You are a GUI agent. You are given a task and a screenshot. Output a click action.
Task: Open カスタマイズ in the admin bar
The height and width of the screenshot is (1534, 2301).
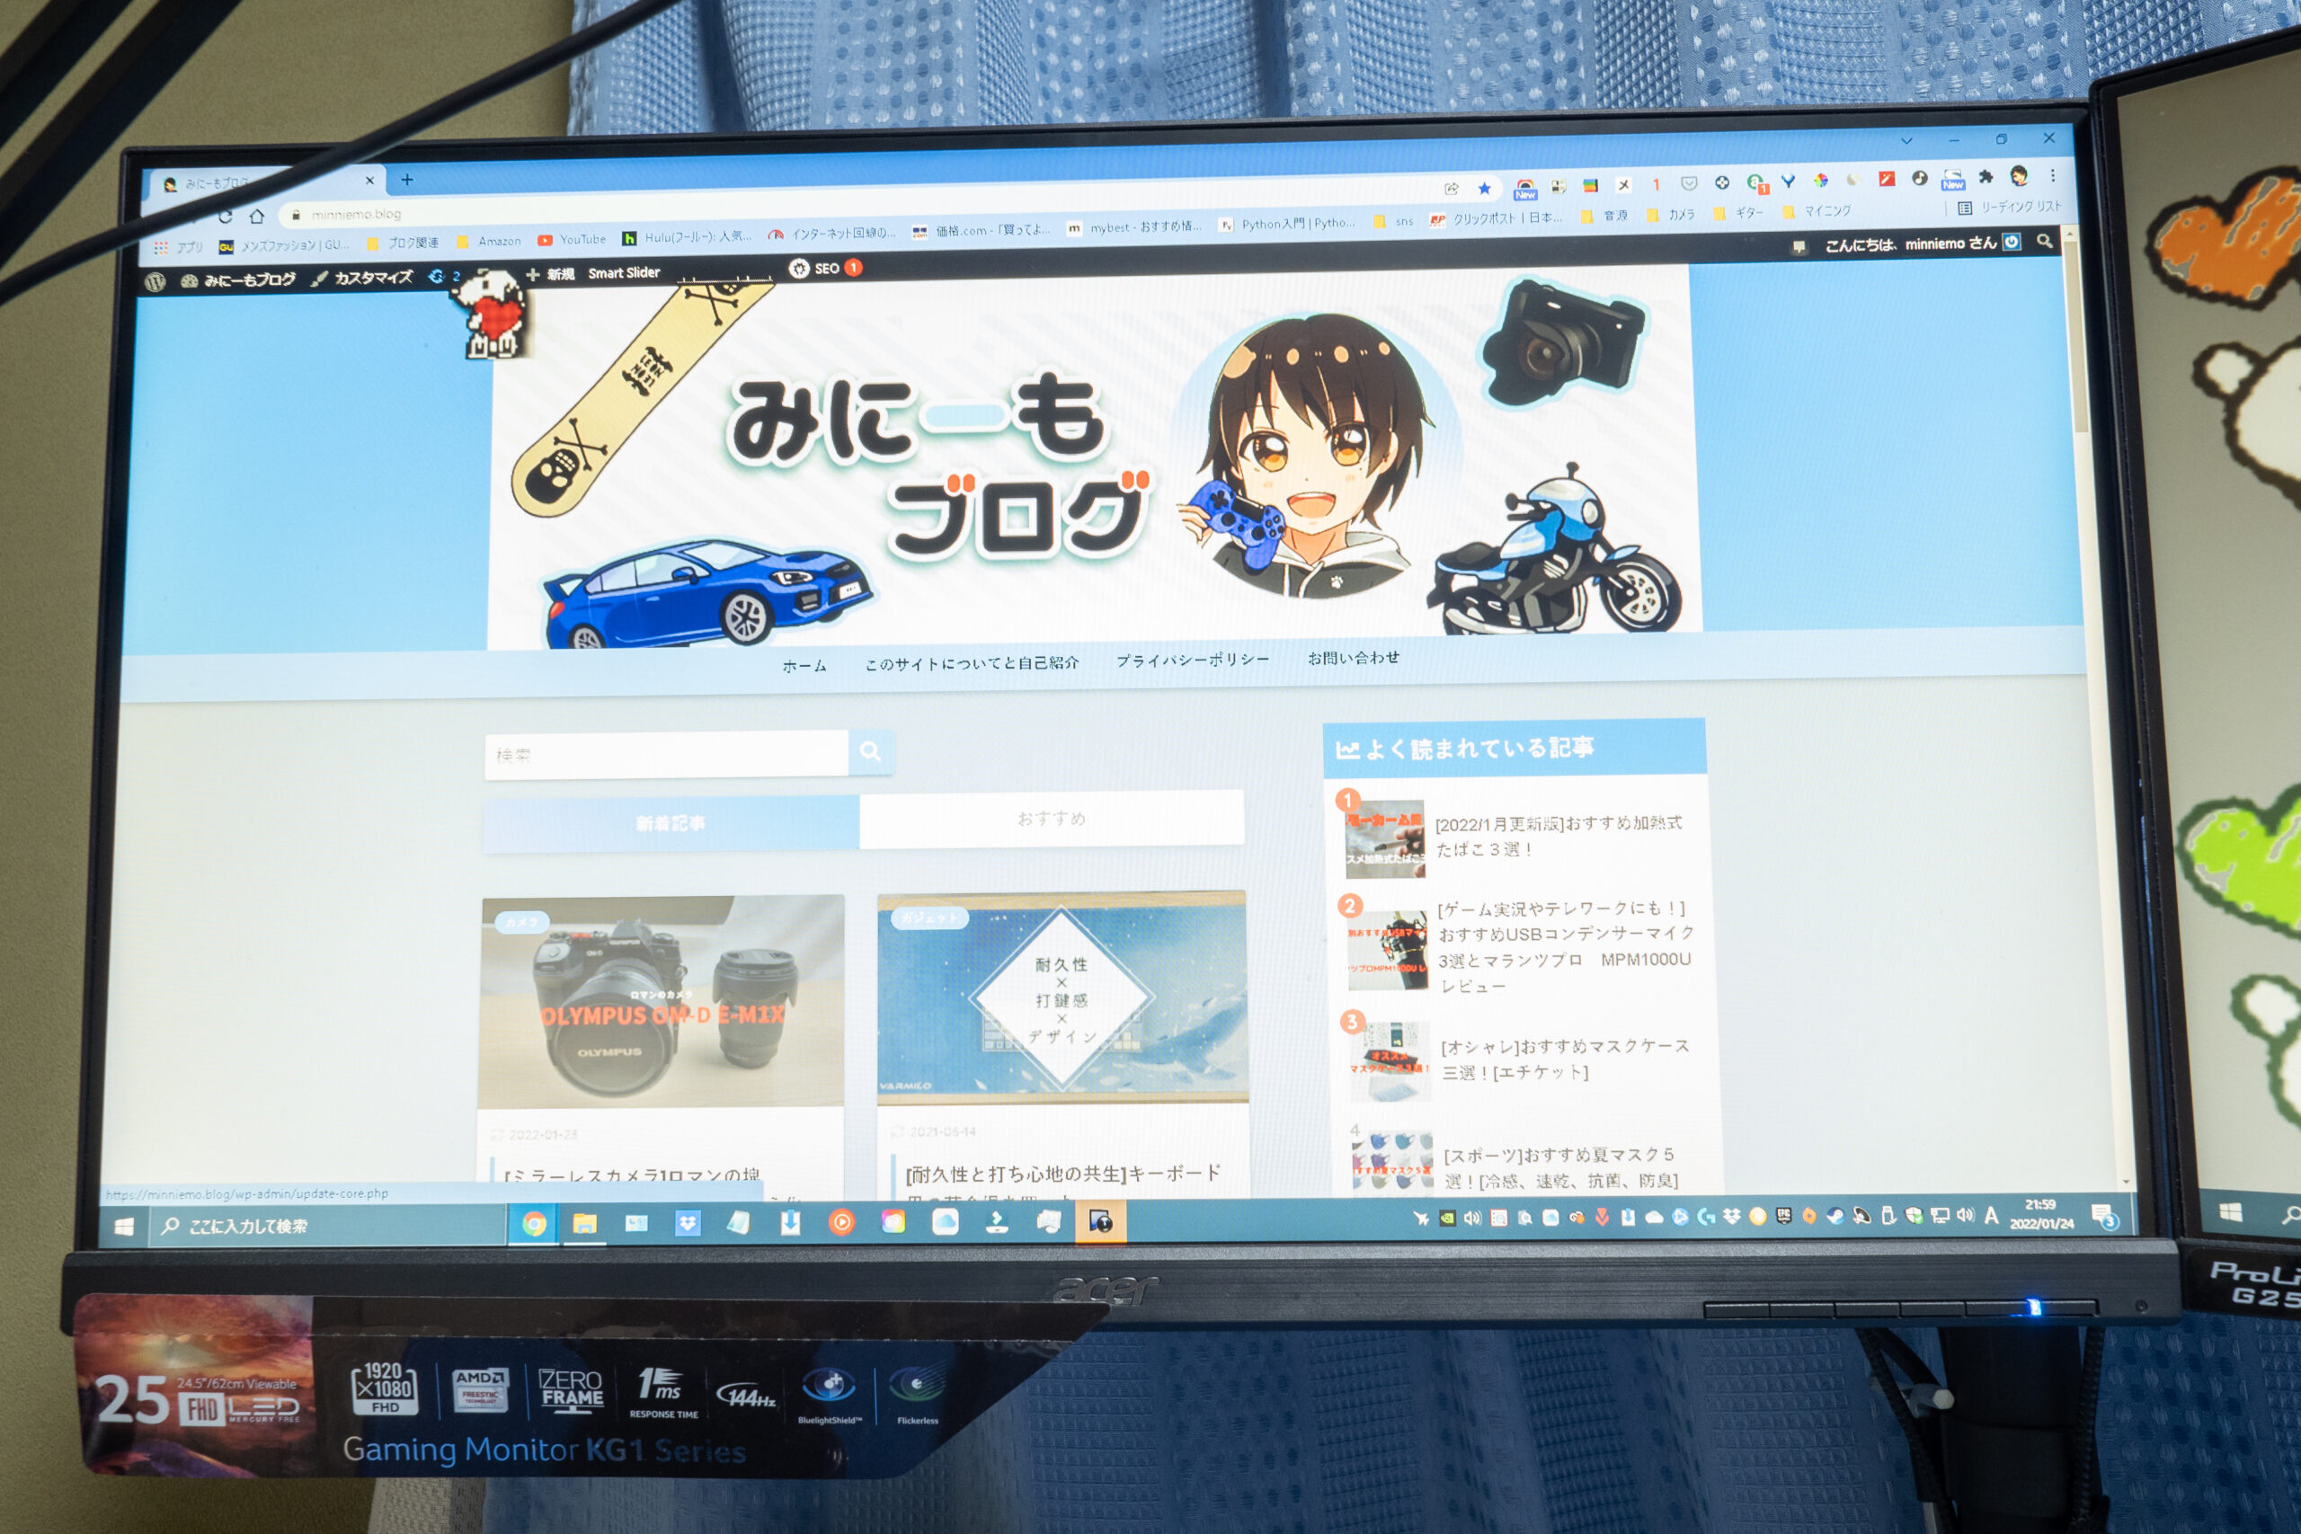click(x=362, y=279)
